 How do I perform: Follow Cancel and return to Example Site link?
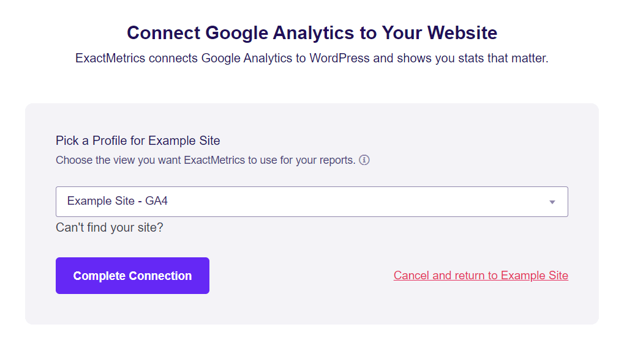(x=481, y=276)
